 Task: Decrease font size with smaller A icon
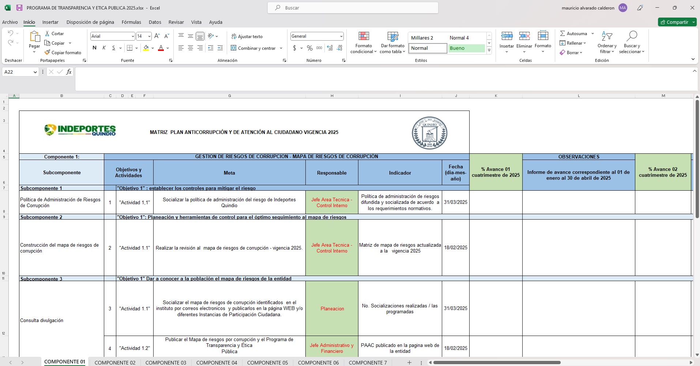(166, 36)
